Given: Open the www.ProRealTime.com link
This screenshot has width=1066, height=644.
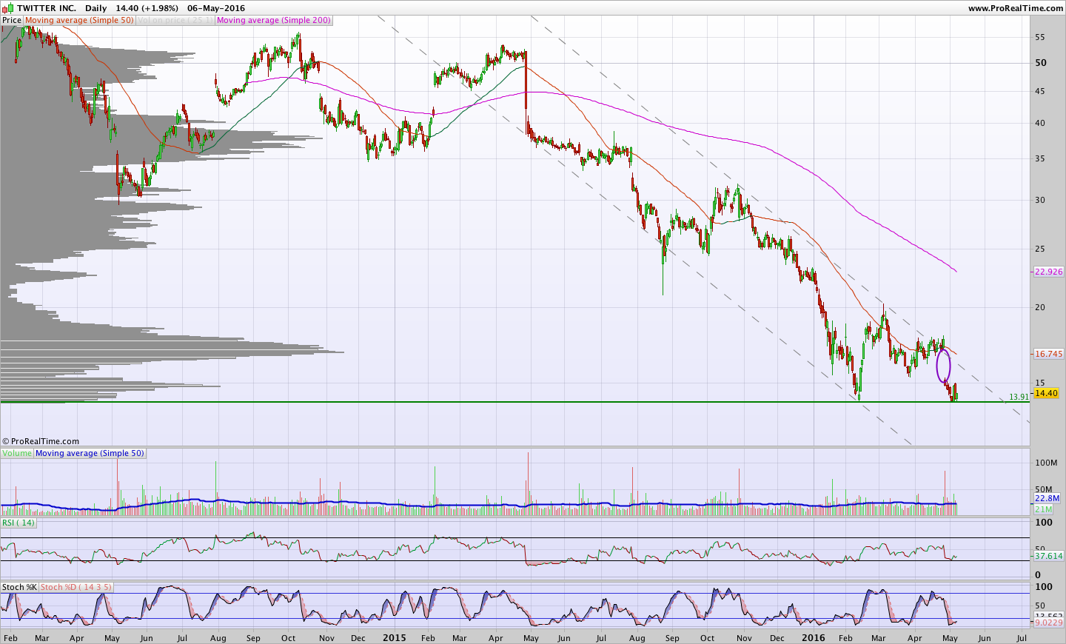Looking at the screenshot, I should pyautogui.click(x=1016, y=8).
